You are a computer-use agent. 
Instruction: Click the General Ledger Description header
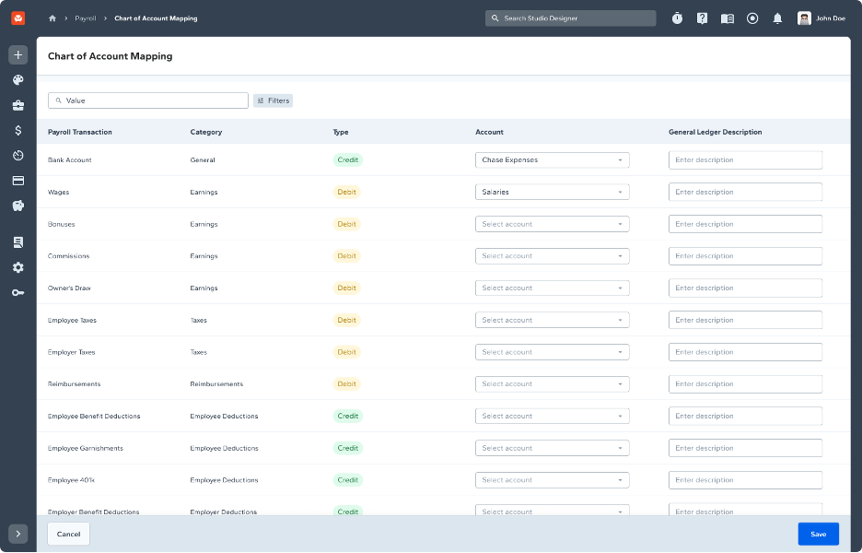pos(716,132)
